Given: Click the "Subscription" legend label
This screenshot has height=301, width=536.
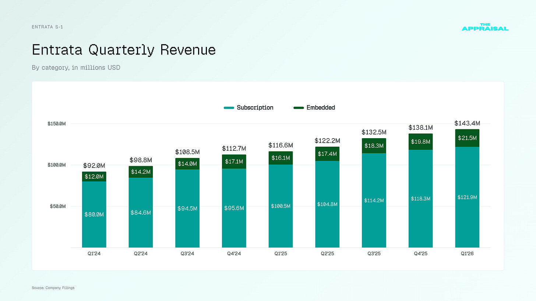Looking at the screenshot, I should coord(255,108).
